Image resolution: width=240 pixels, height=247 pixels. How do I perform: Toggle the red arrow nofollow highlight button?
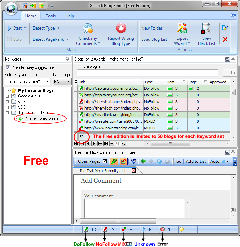(123, 161)
